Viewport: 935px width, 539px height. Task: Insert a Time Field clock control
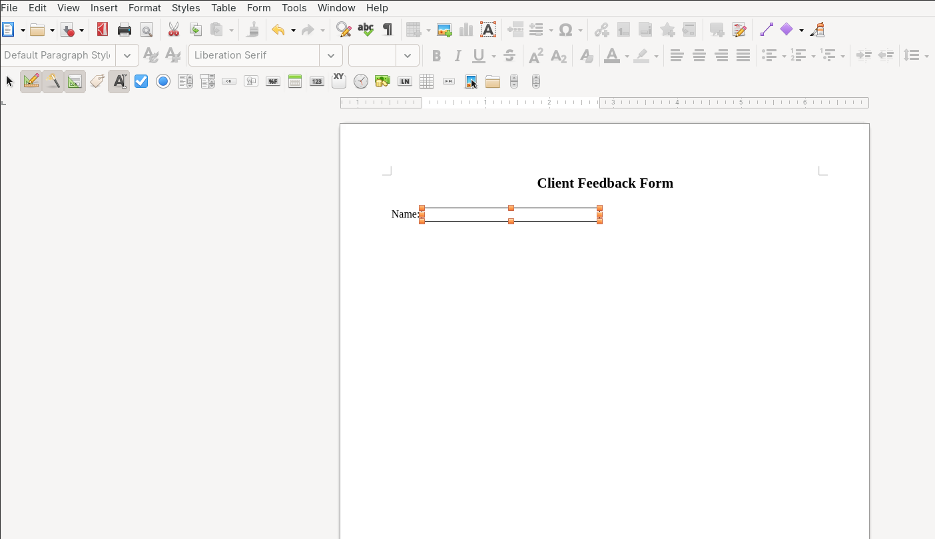361,81
